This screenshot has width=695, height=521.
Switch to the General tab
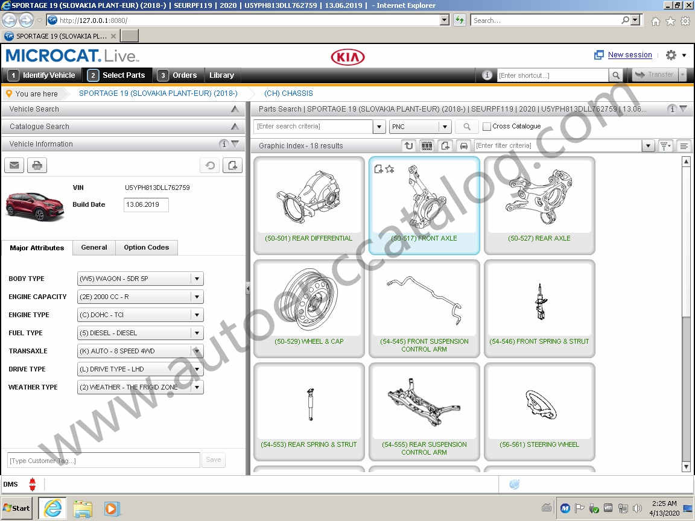click(x=94, y=248)
